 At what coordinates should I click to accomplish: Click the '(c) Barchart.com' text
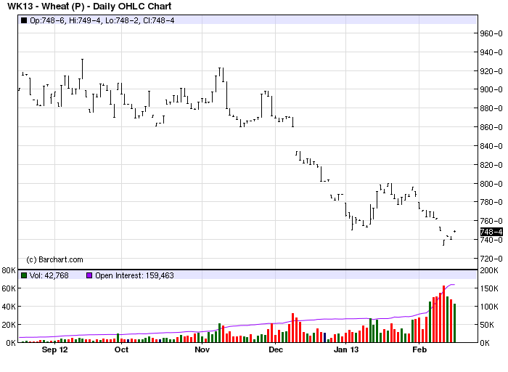click(x=54, y=259)
